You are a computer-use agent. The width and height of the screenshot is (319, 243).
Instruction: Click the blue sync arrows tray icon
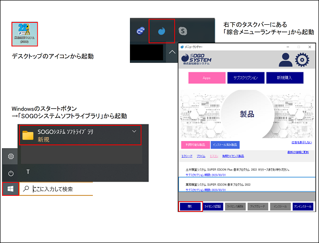click(140, 31)
